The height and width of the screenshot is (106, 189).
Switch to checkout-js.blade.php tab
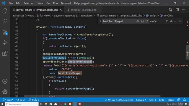click(83, 10)
